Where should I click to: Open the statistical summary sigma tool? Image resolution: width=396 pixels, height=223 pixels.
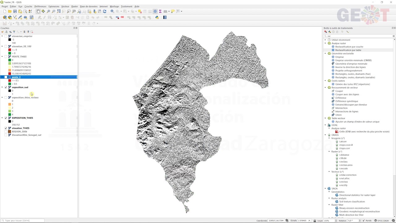pyautogui.click(x=160, y=11)
